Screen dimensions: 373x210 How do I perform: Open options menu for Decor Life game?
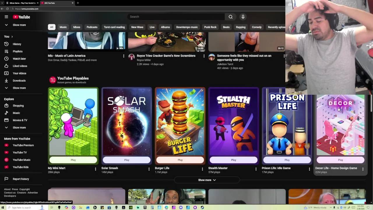click(363, 169)
